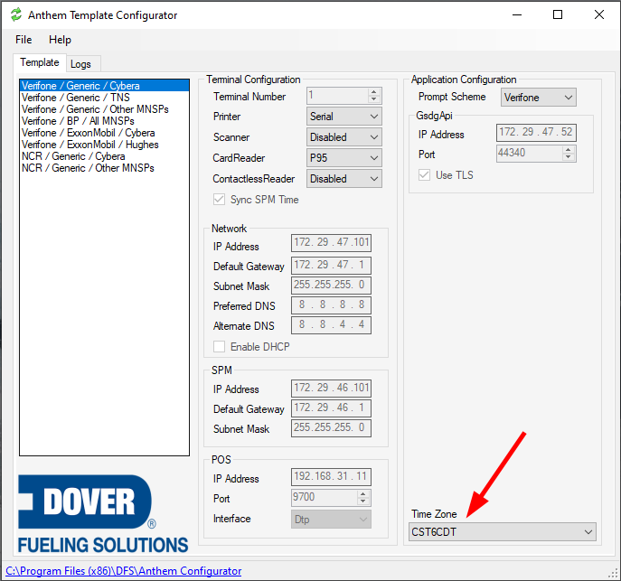Increase GsdgApi Port with up arrow
The image size is (621, 581).
[569, 150]
